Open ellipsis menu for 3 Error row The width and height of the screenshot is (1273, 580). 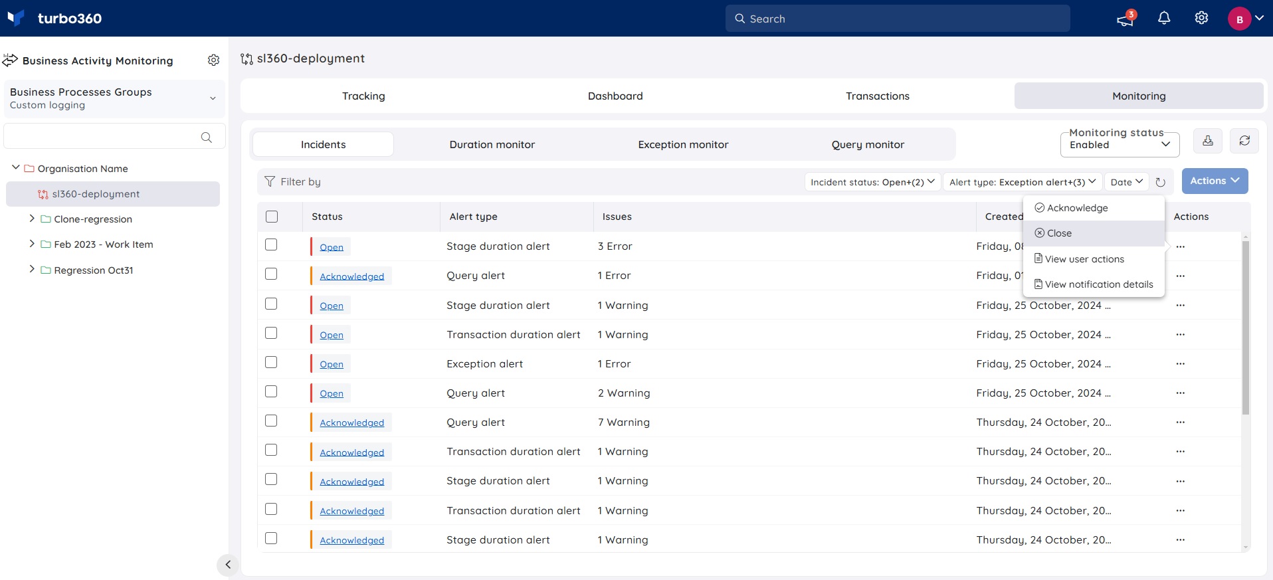tap(1180, 246)
